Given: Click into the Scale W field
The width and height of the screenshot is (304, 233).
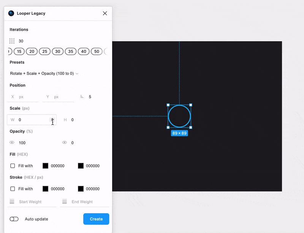Looking at the screenshot, I should 32,120.
